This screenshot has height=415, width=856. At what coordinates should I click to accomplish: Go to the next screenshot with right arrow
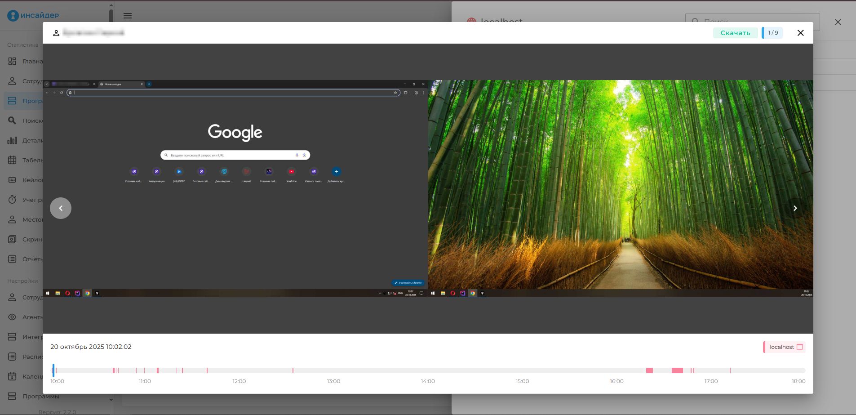click(x=795, y=208)
